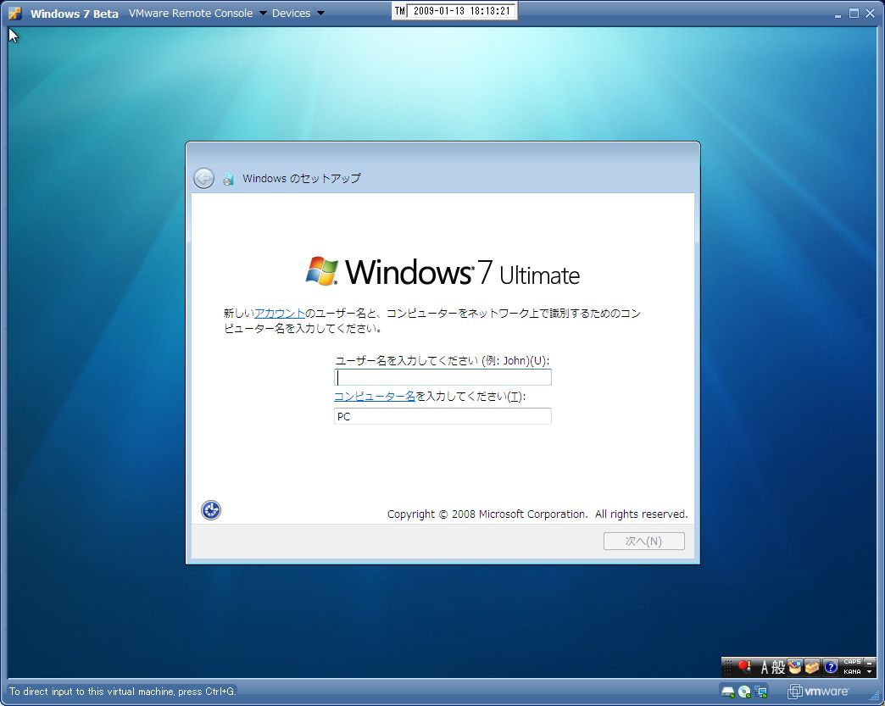Click the IME input mode A indicator

(x=765, y=668)
